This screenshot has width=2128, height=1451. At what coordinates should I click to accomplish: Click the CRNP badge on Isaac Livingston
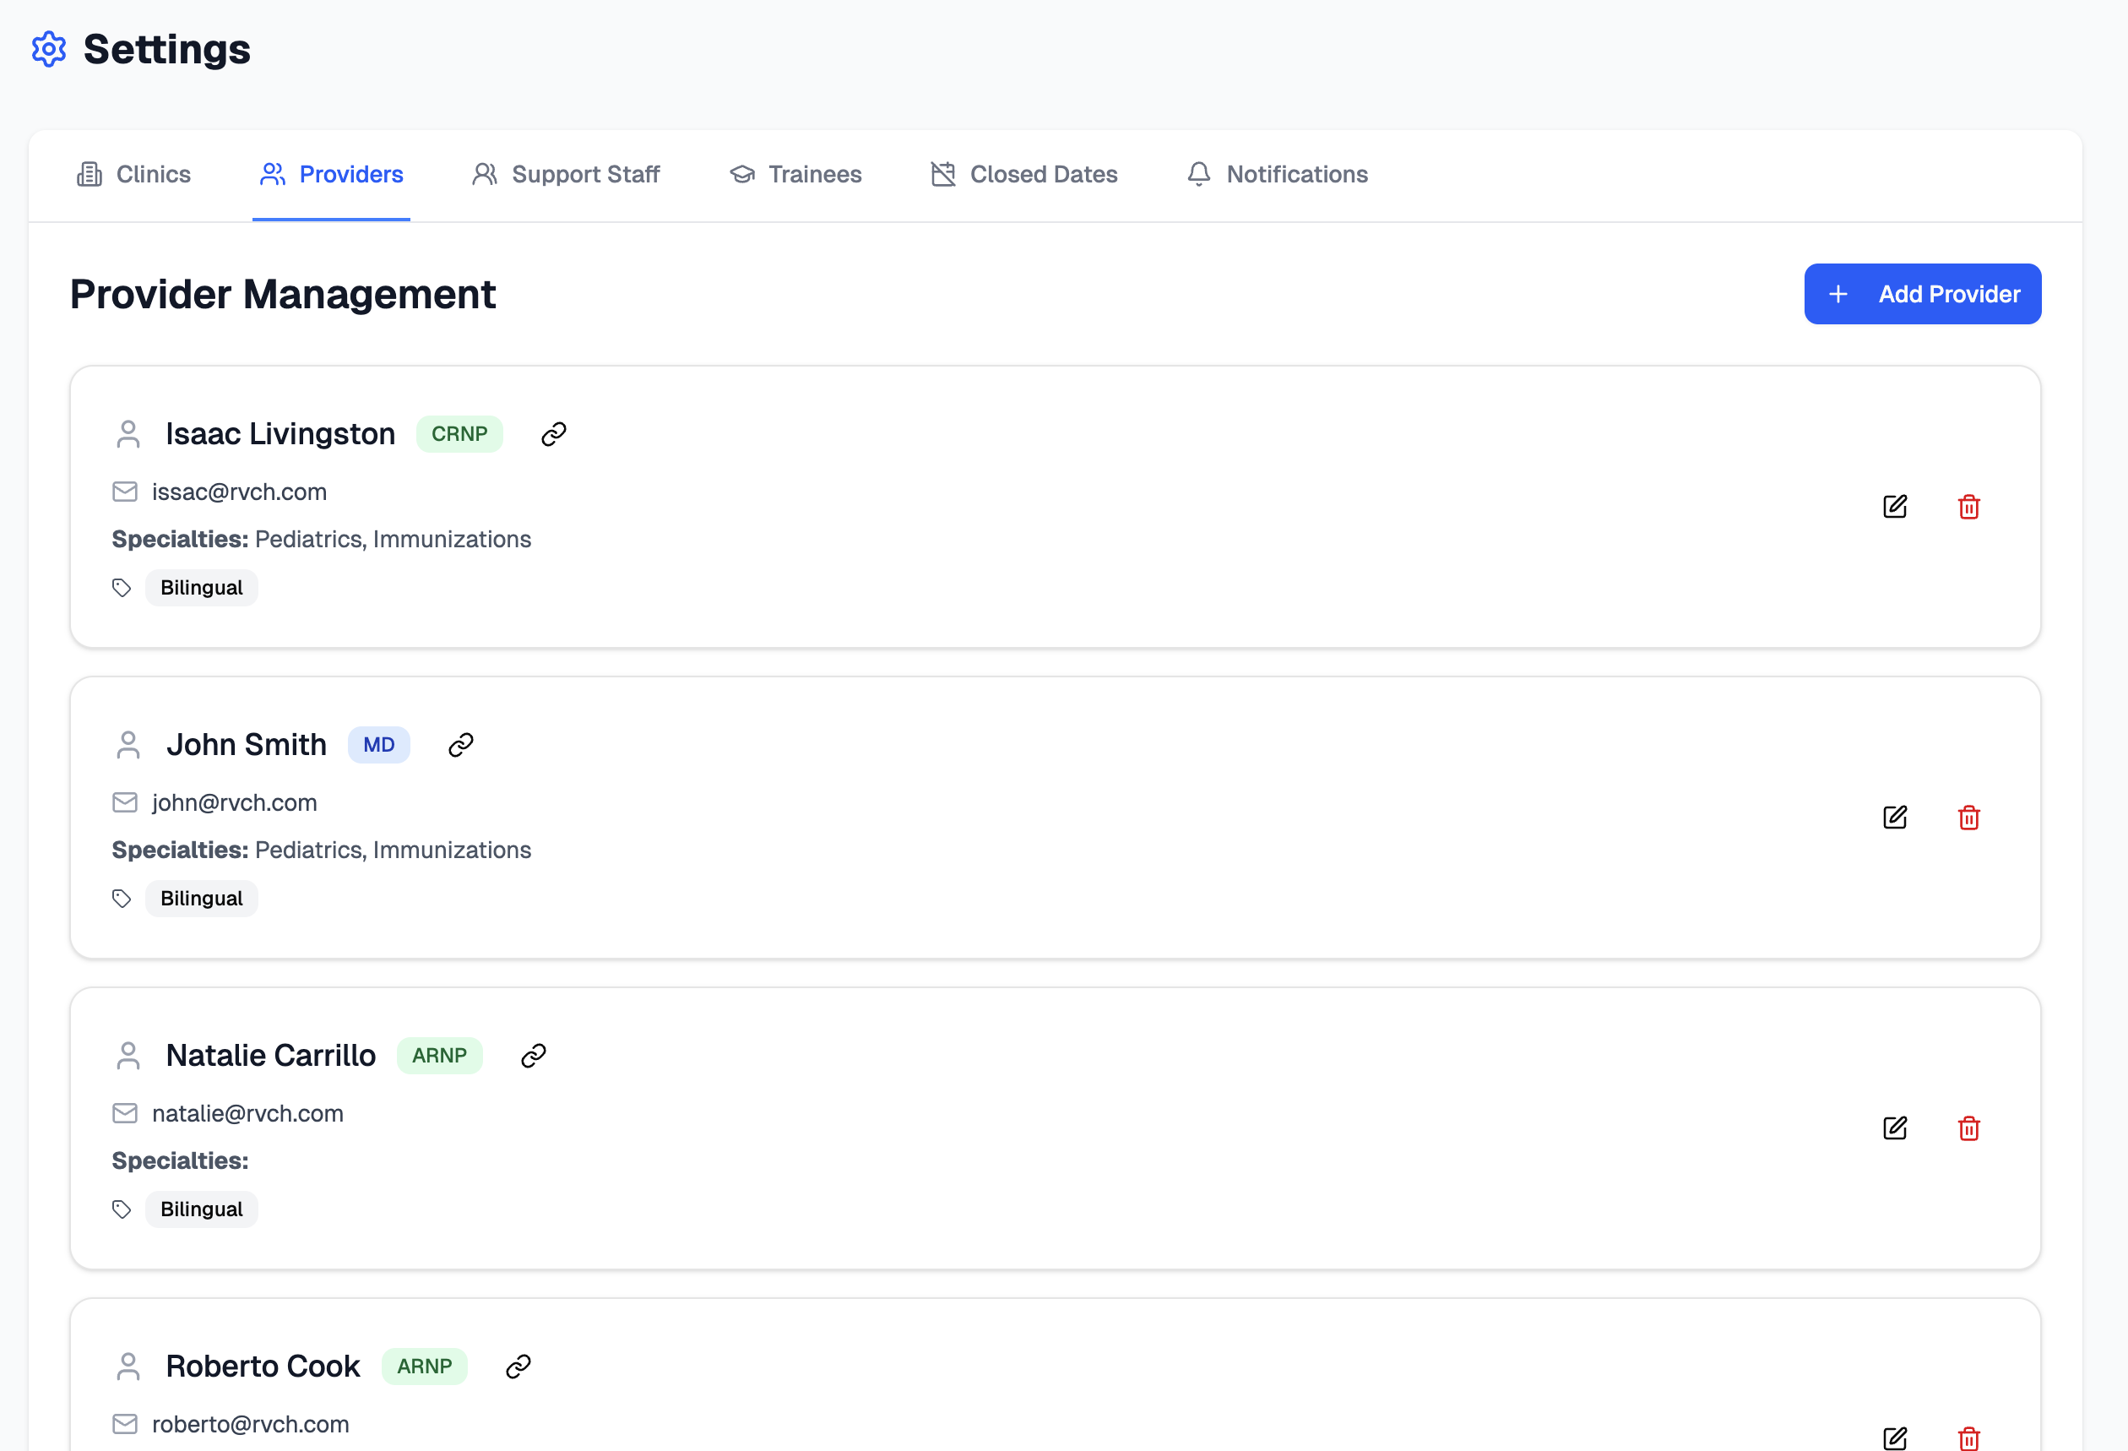tap(459, 434)
